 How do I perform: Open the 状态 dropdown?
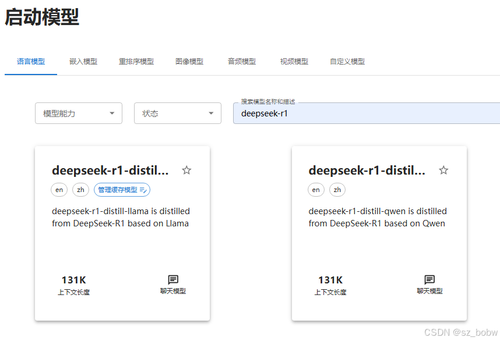pos(178,113)
